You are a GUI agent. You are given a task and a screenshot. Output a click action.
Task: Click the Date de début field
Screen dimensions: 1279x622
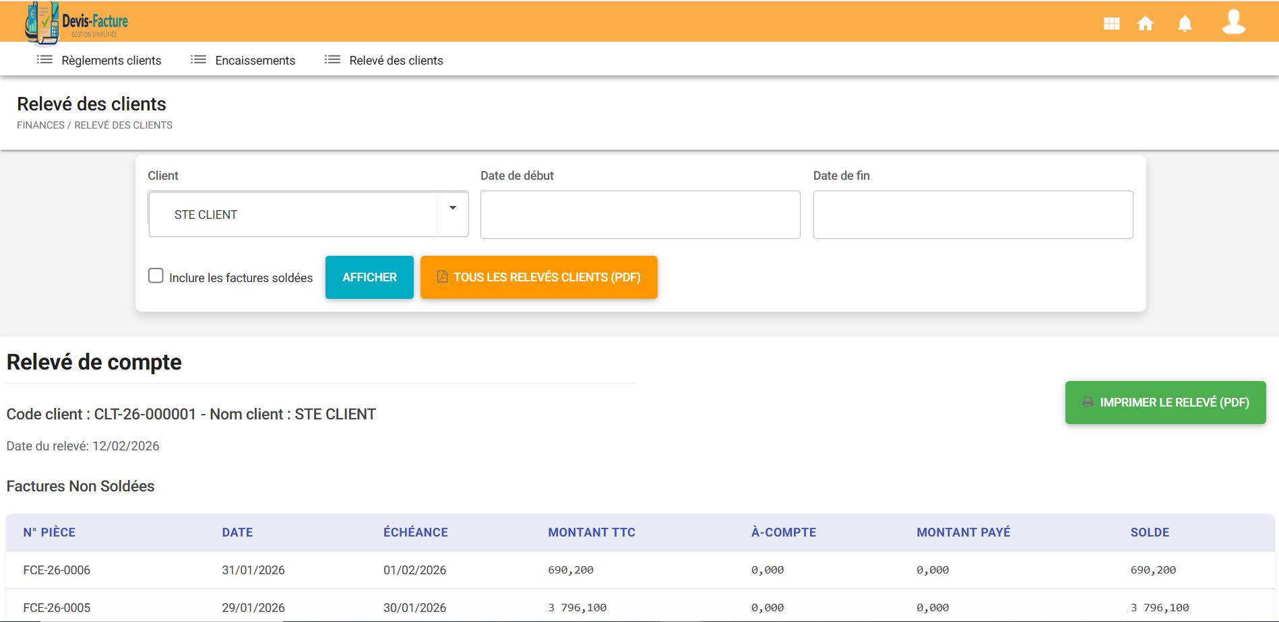639,215
